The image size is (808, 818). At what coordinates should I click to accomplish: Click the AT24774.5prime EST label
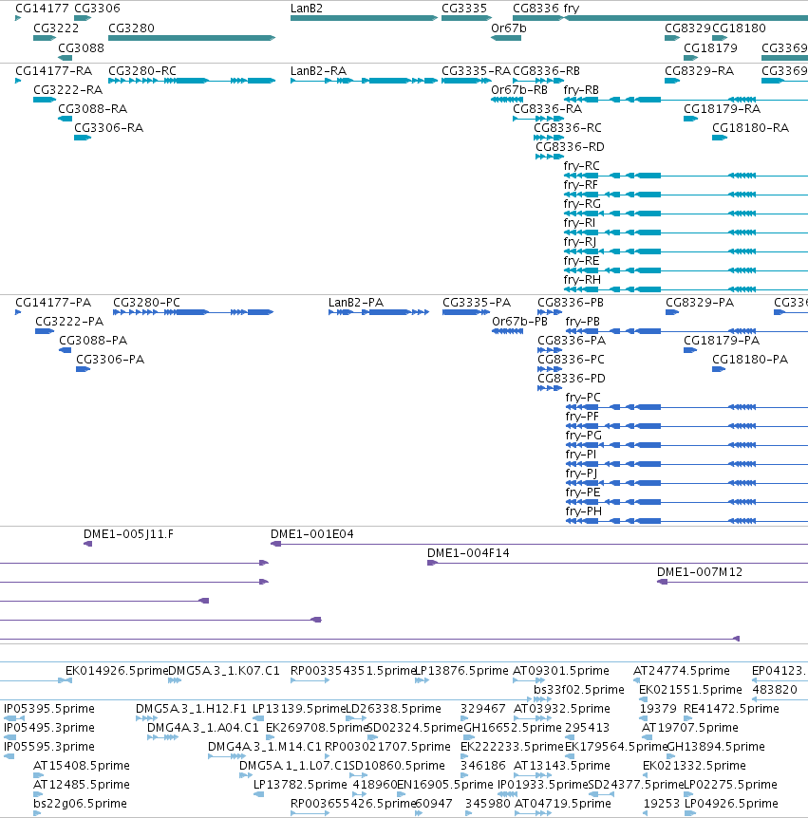pos(681,670)
